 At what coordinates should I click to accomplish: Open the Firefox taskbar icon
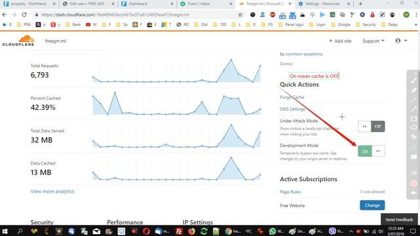coord(191,231)
